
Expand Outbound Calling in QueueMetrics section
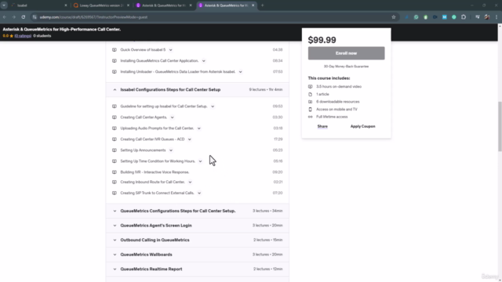click(x=197, y=240)
